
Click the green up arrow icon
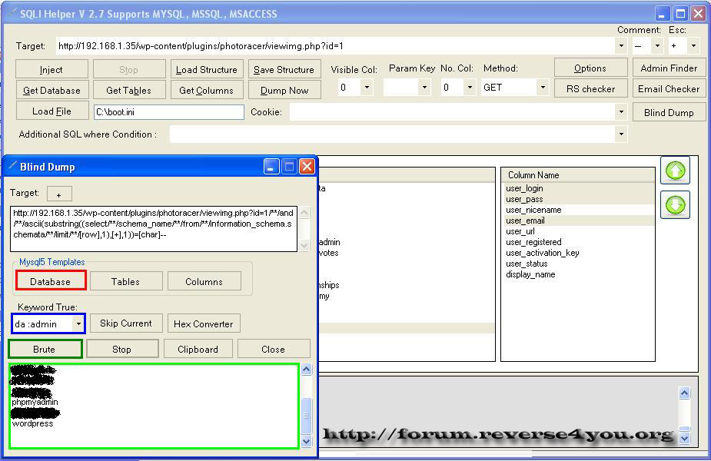675,171
